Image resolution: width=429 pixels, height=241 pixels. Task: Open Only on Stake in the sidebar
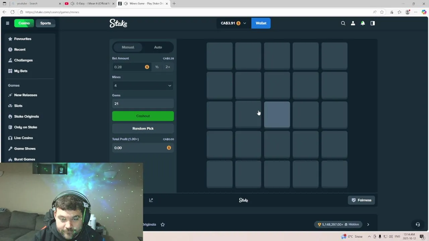pyautogui.click(x=25, y=127)
